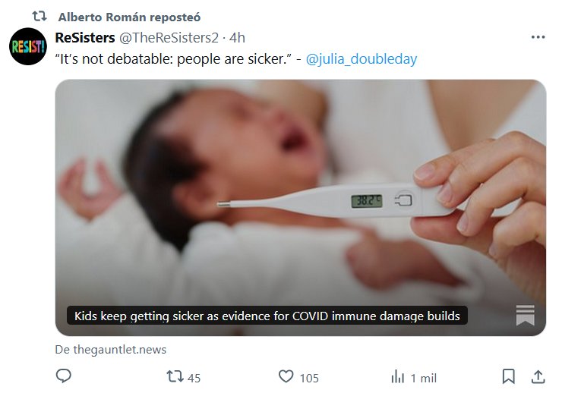This screenshot has width=562, height=393.
Task: Click the 105 likes count
Action: (309, 377)
